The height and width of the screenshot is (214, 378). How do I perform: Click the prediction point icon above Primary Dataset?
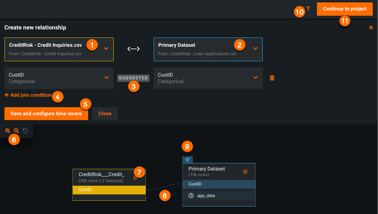click(188, 160)
